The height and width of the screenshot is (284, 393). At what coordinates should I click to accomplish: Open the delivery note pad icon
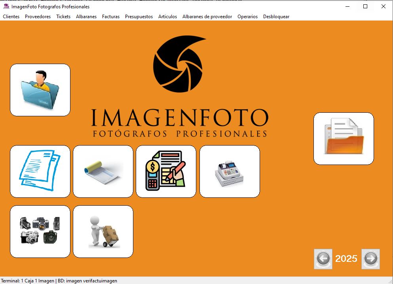[x=103, y=171]
